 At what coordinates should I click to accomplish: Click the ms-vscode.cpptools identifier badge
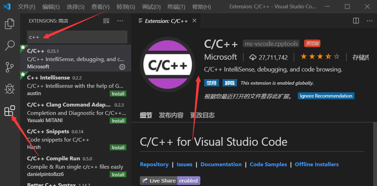click(x=271, y=44)
